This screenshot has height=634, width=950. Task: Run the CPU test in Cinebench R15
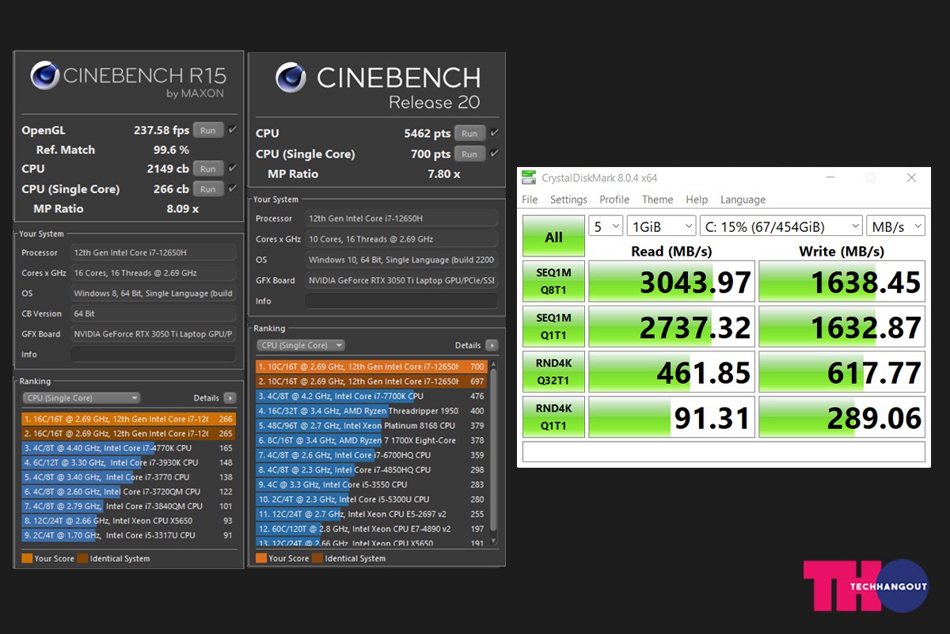207,169
